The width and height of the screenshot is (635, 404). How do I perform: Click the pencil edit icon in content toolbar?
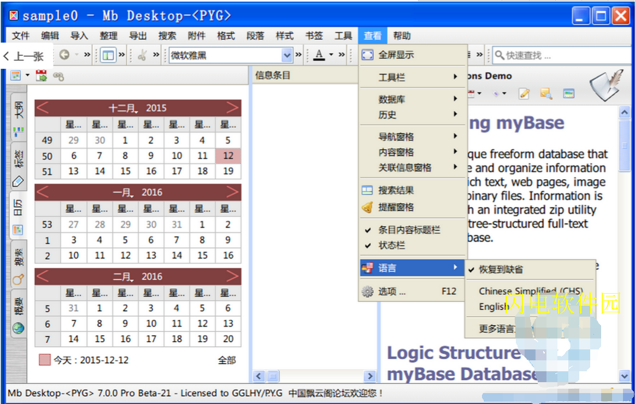[x=525, y=93]
